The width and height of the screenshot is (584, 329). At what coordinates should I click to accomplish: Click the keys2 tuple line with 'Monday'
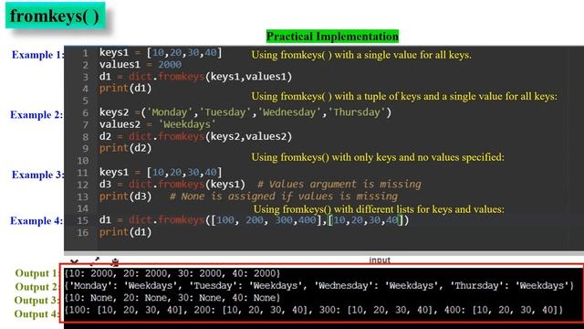click(245, 112)
